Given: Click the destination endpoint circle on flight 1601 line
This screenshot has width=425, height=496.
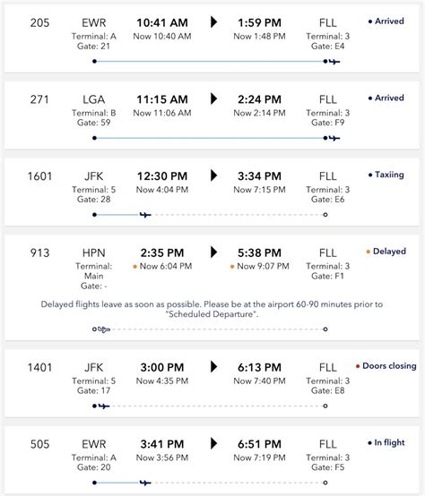Looking at the screenshot, I should coord(325,215).
